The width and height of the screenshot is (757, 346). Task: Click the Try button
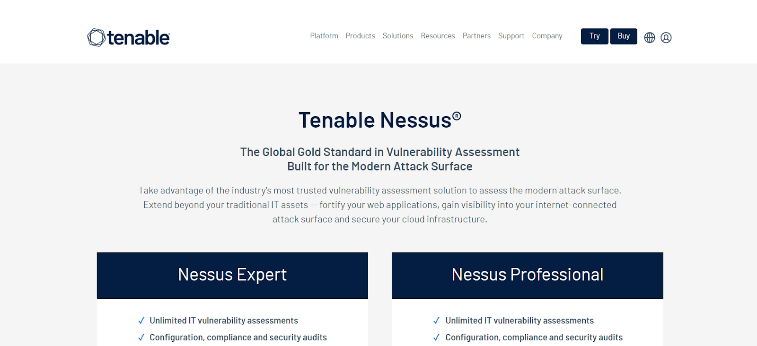(594, 36)
